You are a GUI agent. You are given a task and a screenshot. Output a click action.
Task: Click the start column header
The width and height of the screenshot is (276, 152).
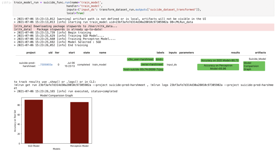(x=72, y=53)
